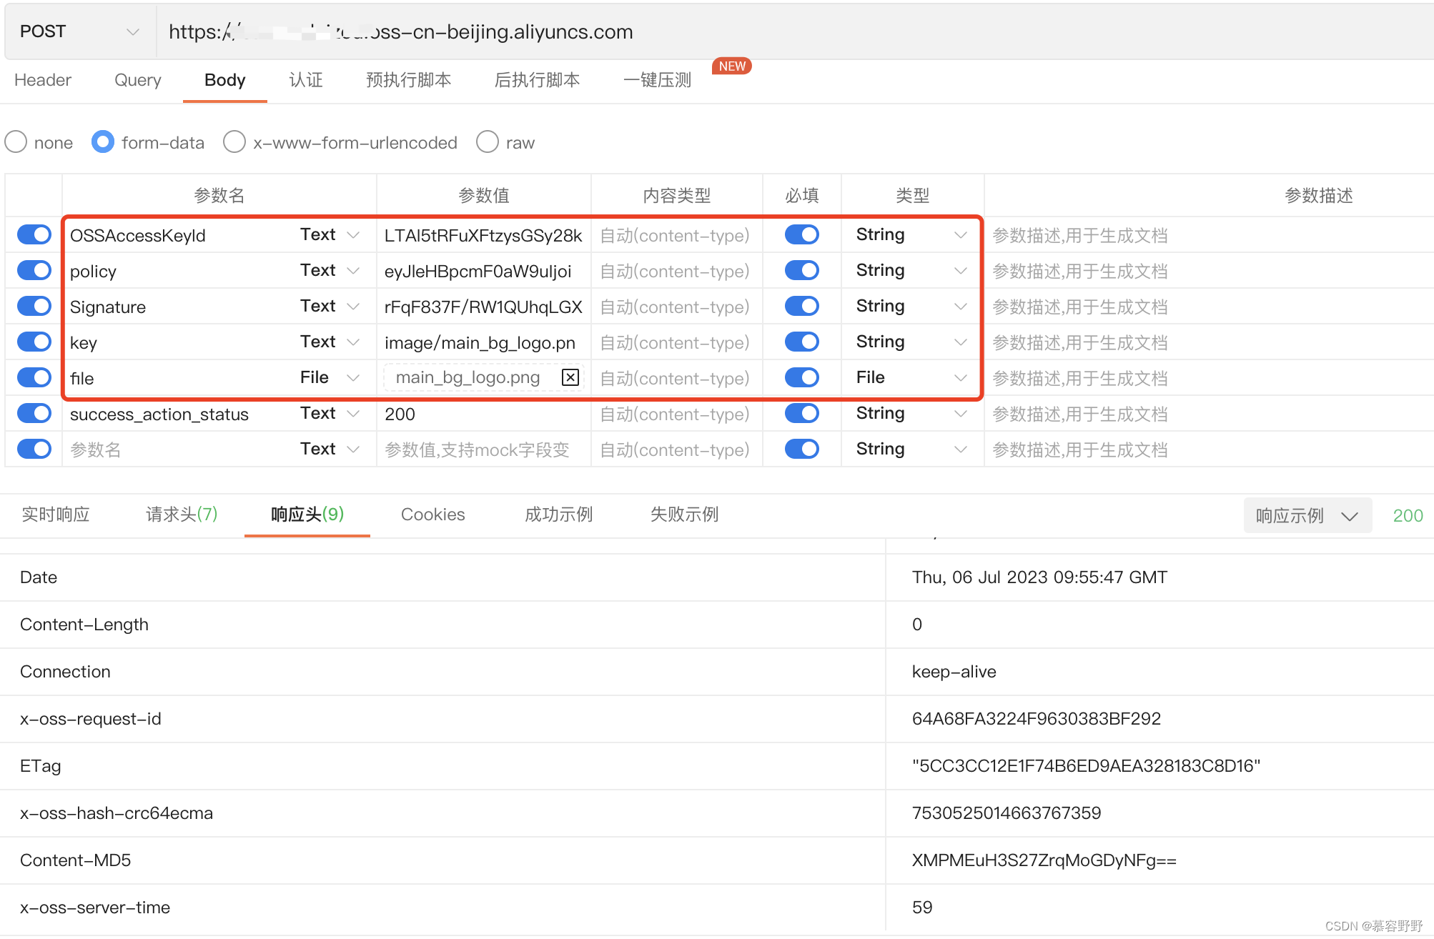
Task: Click the NEW badge beside 一键压测
Action: (731, 66)
